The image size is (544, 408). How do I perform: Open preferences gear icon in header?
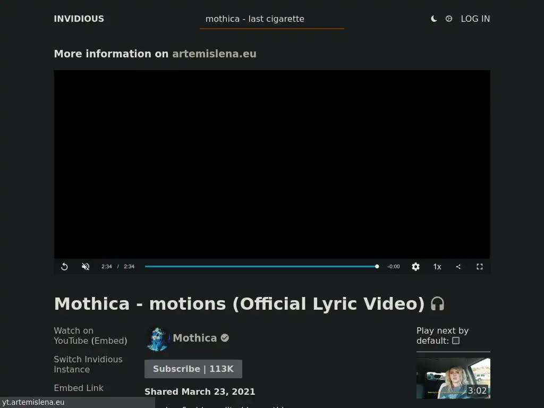pos(448,19)
